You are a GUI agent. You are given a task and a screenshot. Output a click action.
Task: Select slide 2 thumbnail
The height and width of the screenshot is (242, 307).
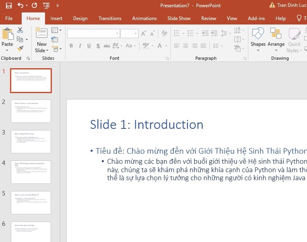[31, 111]
